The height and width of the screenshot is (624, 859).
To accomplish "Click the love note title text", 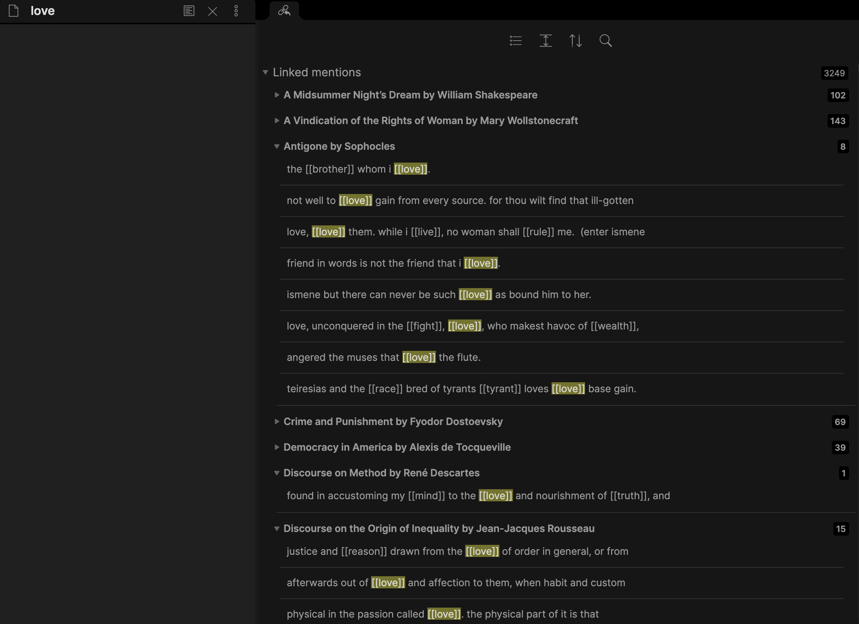I will [42, 11].
